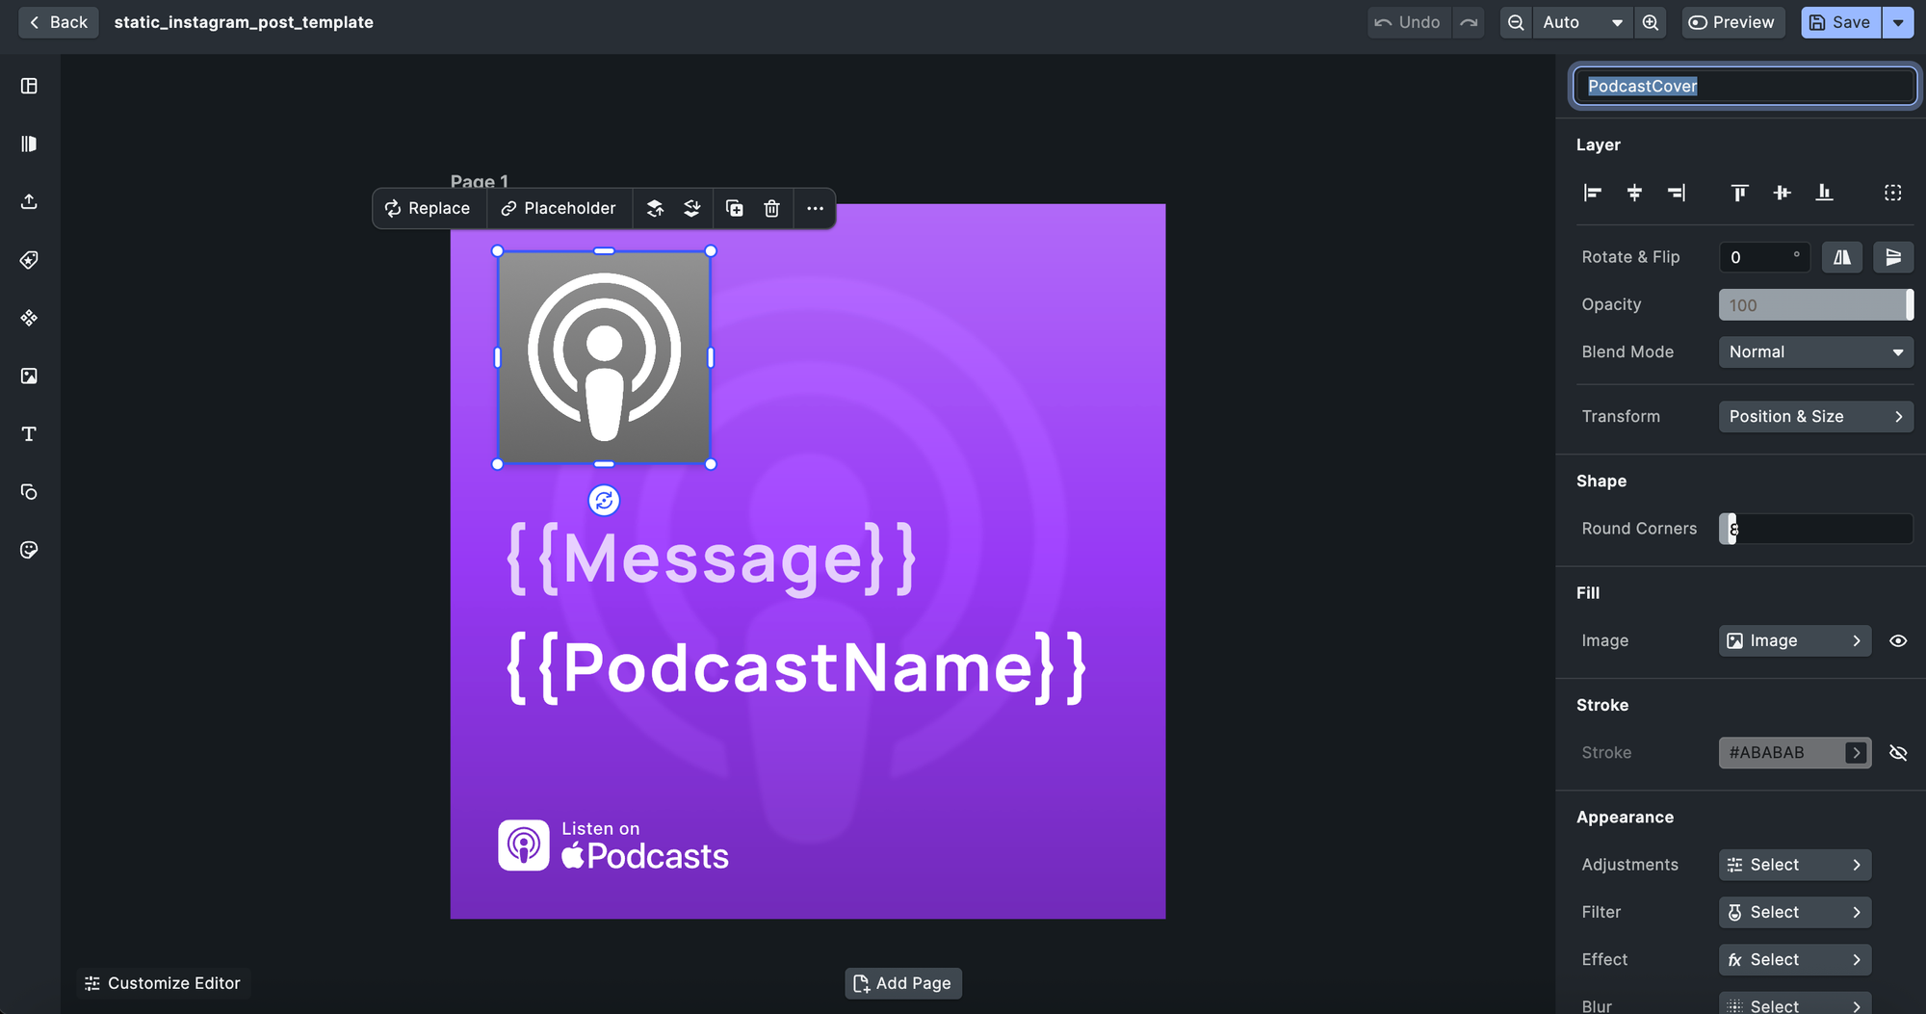Image resolution: width=1926 pixels, height=1014 pixels.
Task: Expand Position & Size transform options
Action: pos(1815,417)
